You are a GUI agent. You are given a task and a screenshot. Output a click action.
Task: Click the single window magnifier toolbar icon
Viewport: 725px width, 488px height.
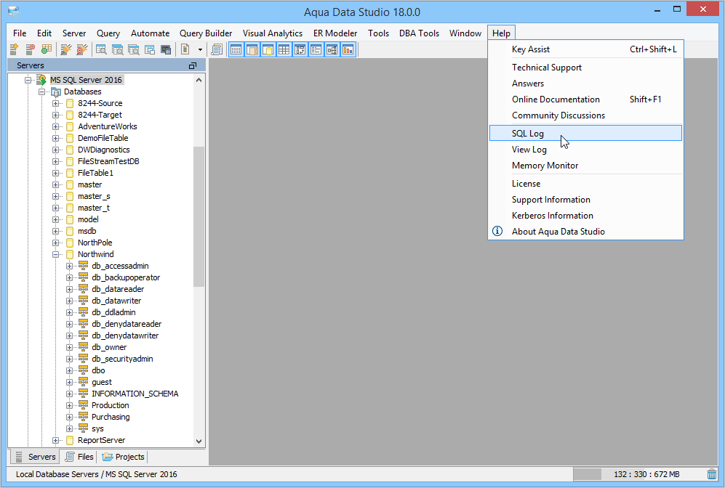pyautogui.click(x=101, y=49)
